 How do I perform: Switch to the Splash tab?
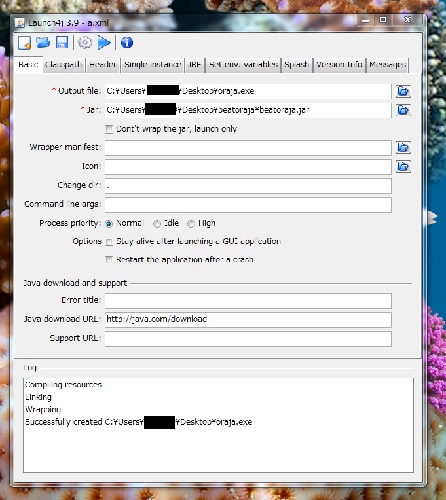click(x=297, y=65)
